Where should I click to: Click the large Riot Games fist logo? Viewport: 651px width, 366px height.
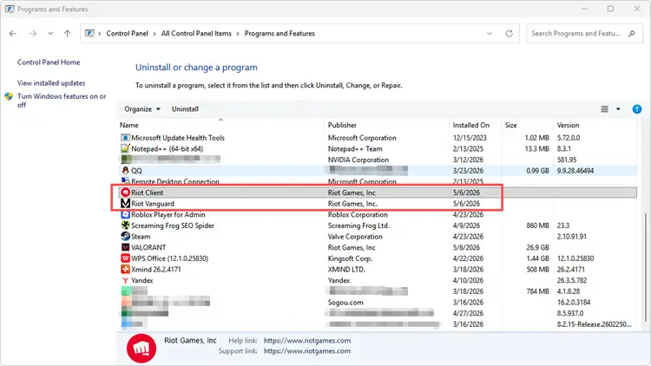click(x=141, y=348)
